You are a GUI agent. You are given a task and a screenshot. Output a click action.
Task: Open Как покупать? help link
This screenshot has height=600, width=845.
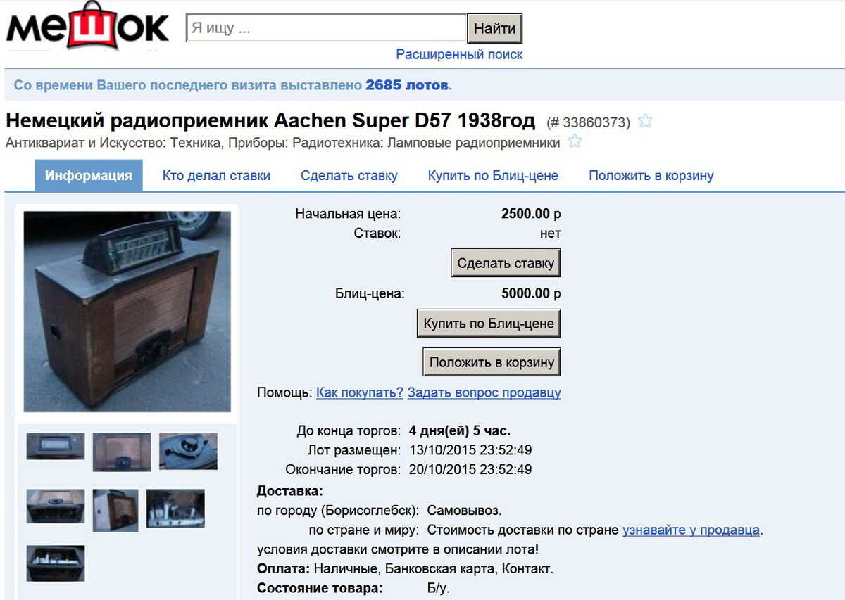point(360,392)
